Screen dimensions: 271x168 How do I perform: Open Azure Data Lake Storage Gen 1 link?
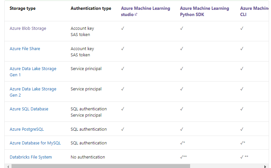coord(33,69)
